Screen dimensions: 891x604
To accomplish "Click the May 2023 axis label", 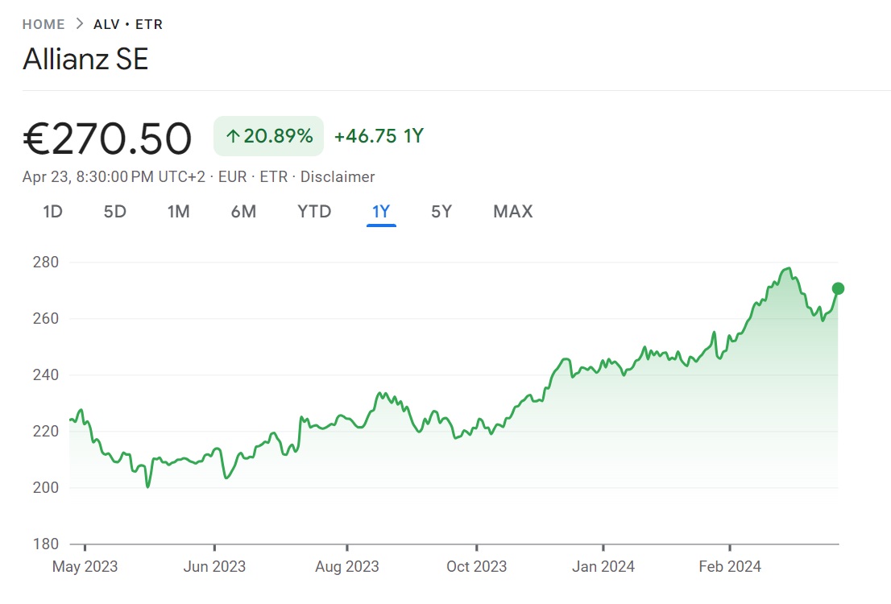I will click(85, 566).
